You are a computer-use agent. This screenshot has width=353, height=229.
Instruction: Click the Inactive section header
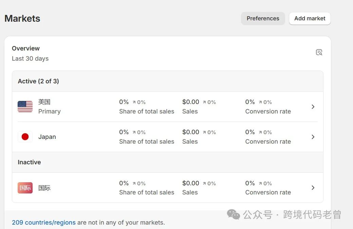[29, 162]
